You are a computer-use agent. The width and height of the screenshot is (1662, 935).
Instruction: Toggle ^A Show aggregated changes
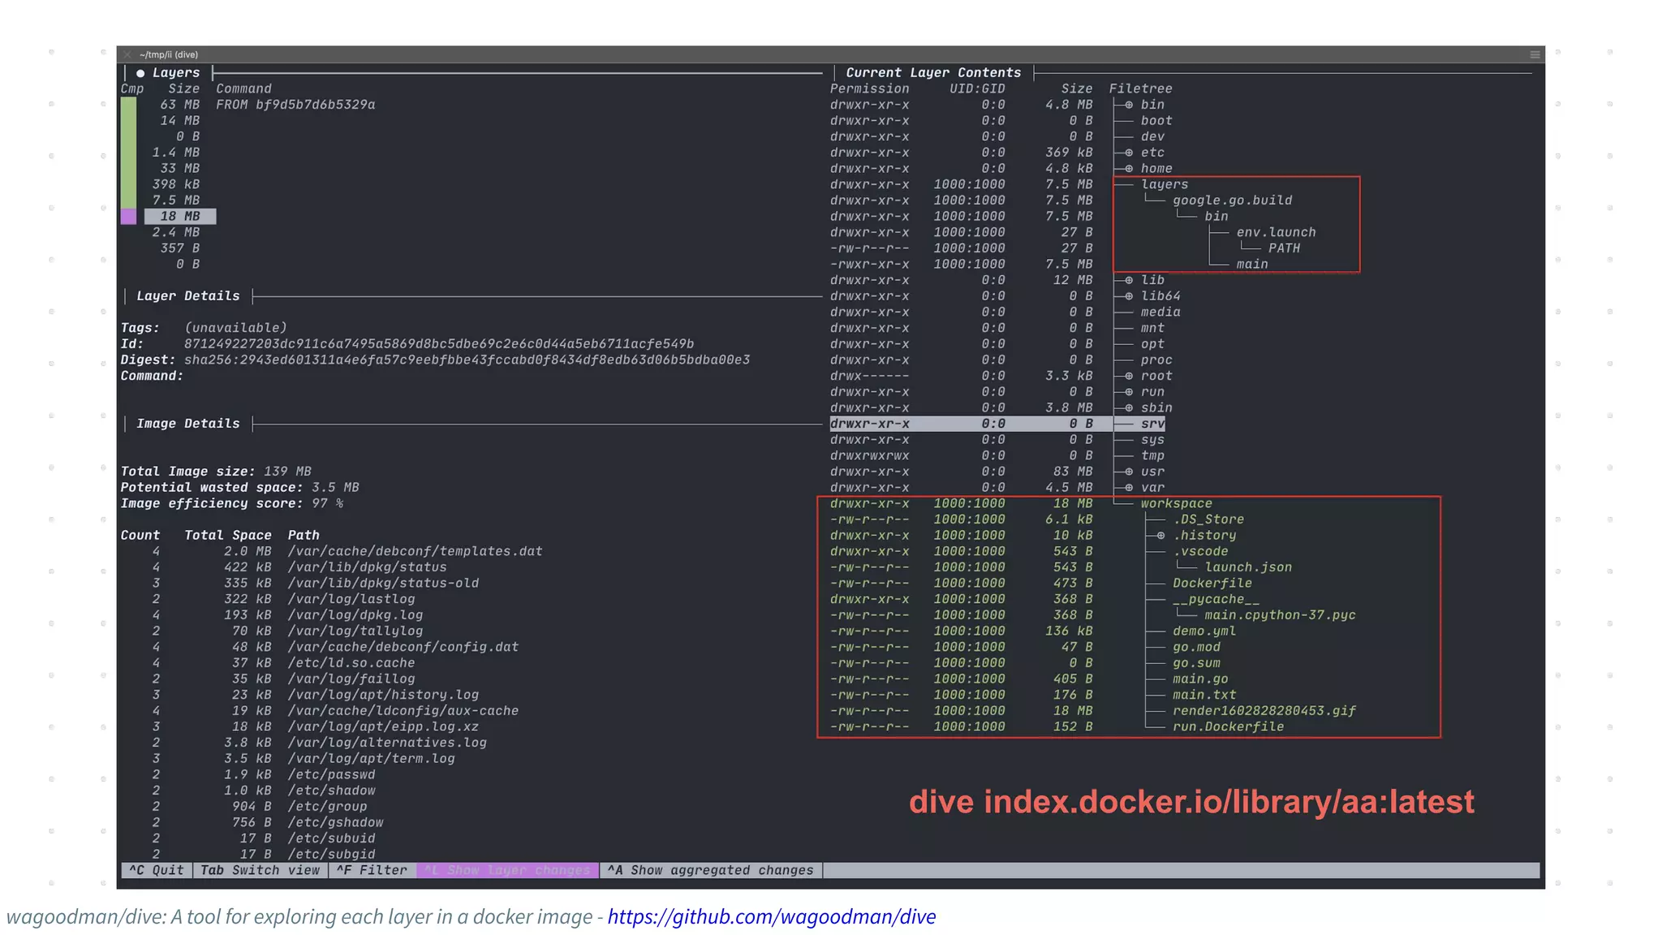(711, 870)
